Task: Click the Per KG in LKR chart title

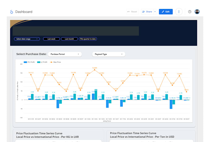Action: (x=48, y=135)
